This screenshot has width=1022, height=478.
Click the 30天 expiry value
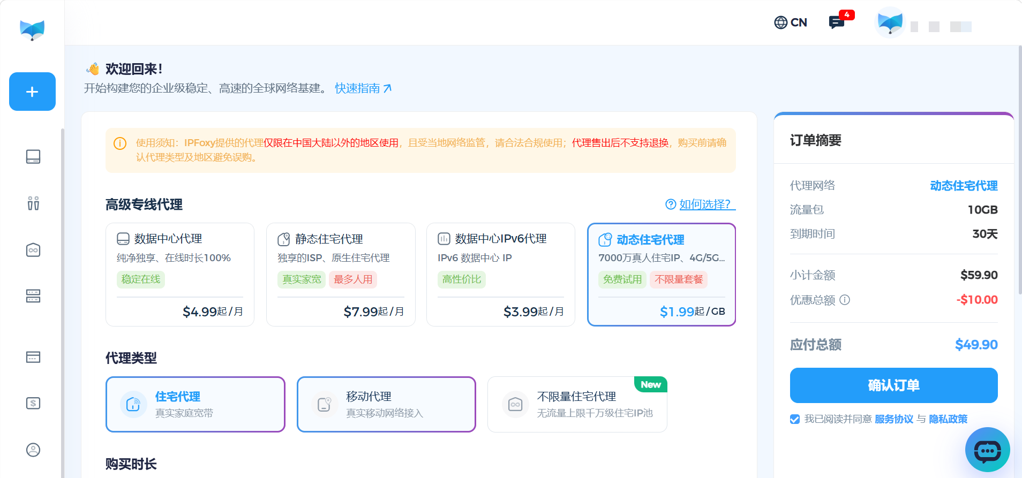[985, 234]
